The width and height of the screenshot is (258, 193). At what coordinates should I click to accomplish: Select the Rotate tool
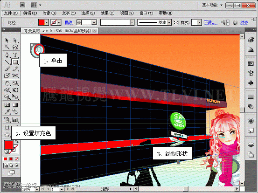click(x=7, y=83)
